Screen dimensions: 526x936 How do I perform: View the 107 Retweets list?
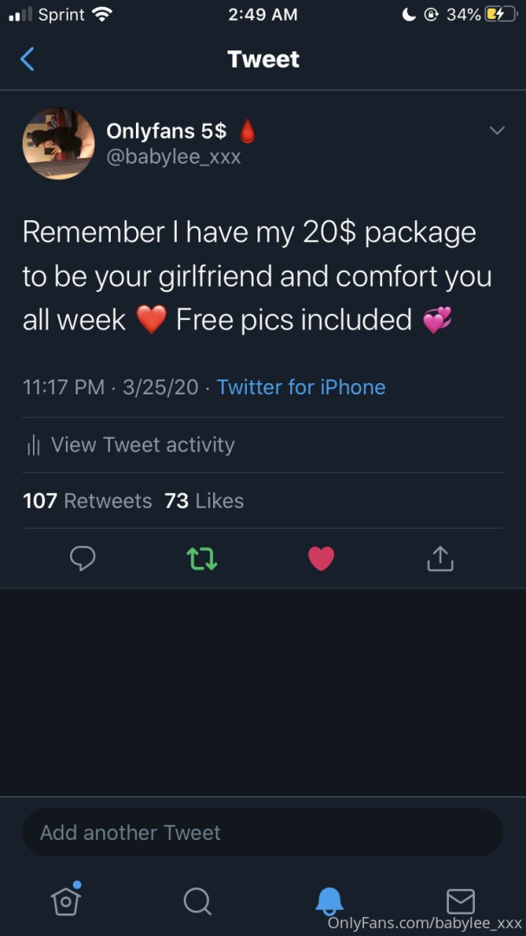pos(88,500)
